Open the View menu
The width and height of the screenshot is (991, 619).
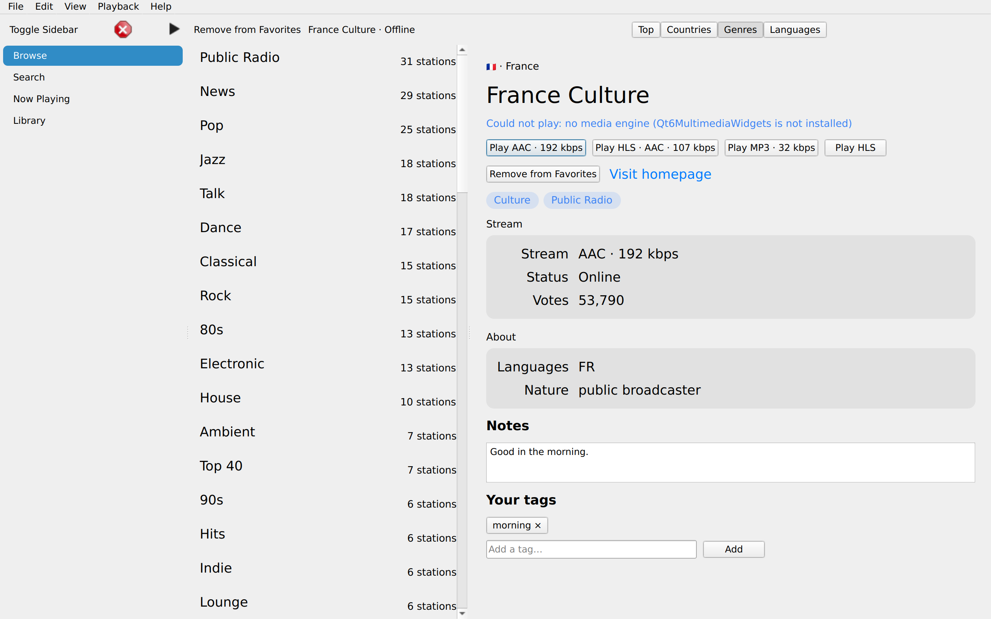[75, 7]
